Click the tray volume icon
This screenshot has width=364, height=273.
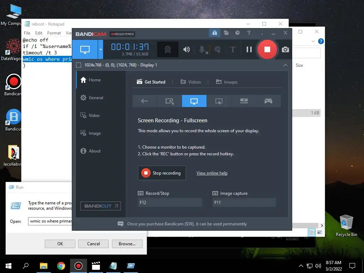pos(318,266)
